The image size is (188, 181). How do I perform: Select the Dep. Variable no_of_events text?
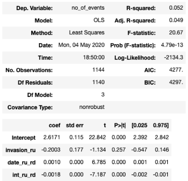tap(88, 8)
